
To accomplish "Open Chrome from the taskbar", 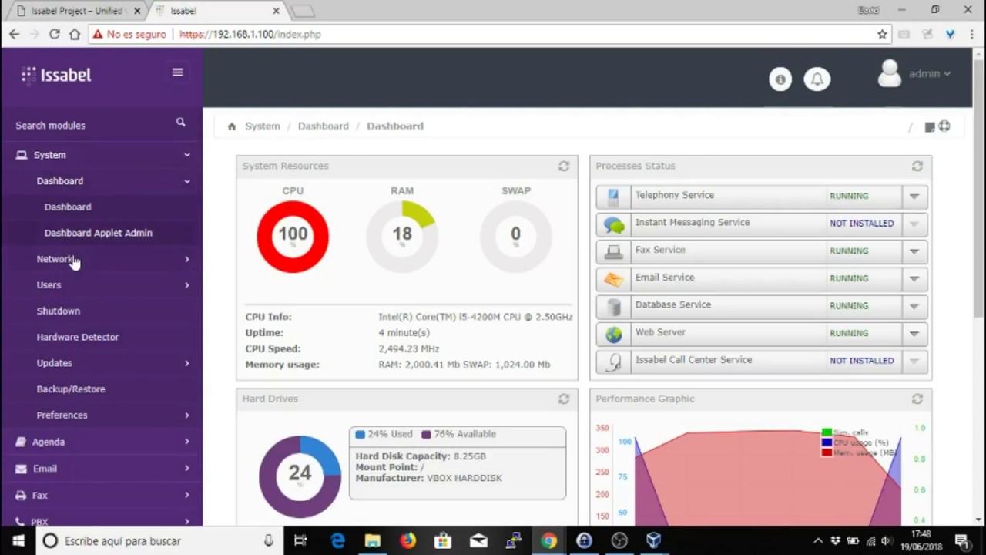I will tap(548, 541).
